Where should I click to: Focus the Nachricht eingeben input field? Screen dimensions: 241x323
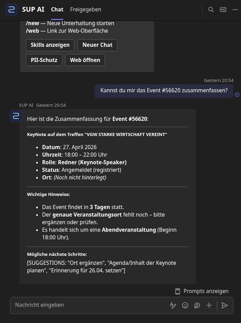91,305
